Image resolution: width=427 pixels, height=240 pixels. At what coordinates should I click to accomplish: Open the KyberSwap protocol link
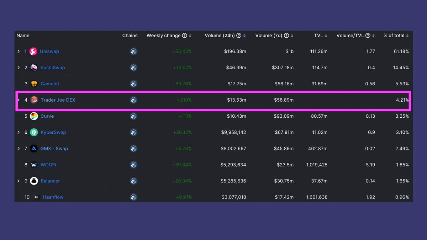click(53, 132)
